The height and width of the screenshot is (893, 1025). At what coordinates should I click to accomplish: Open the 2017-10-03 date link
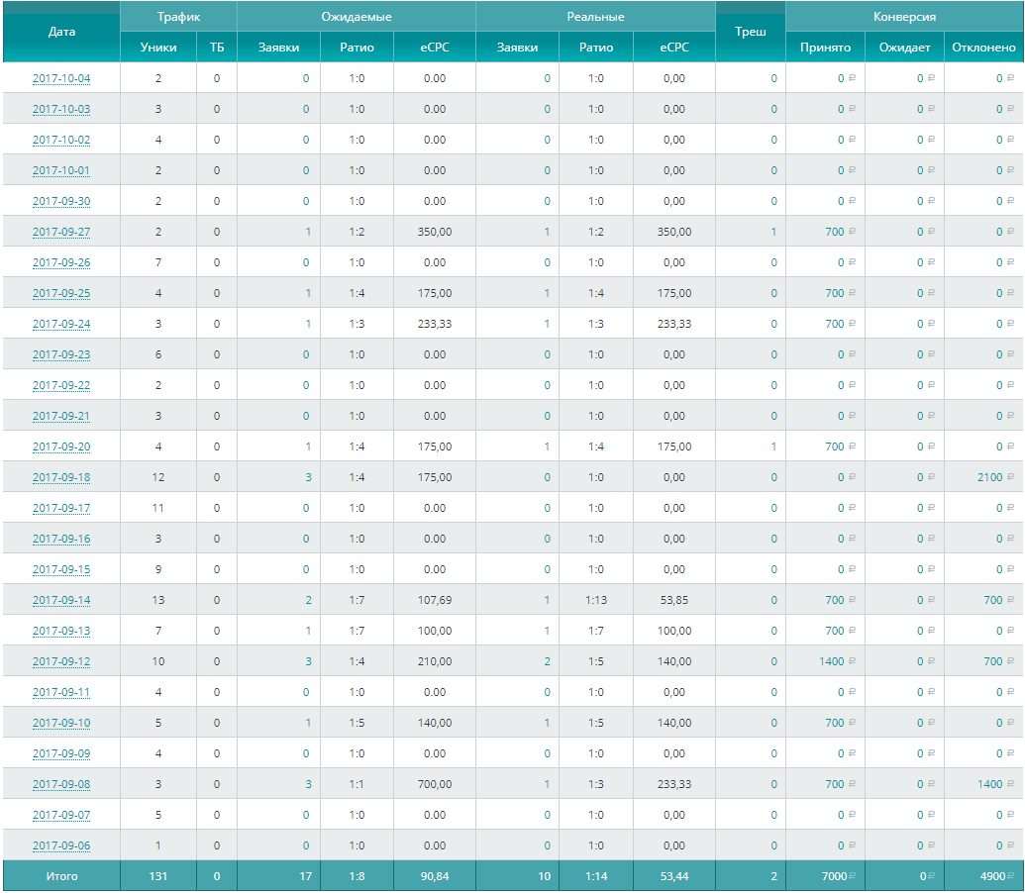pyautogui.click(x=61, y=109)
